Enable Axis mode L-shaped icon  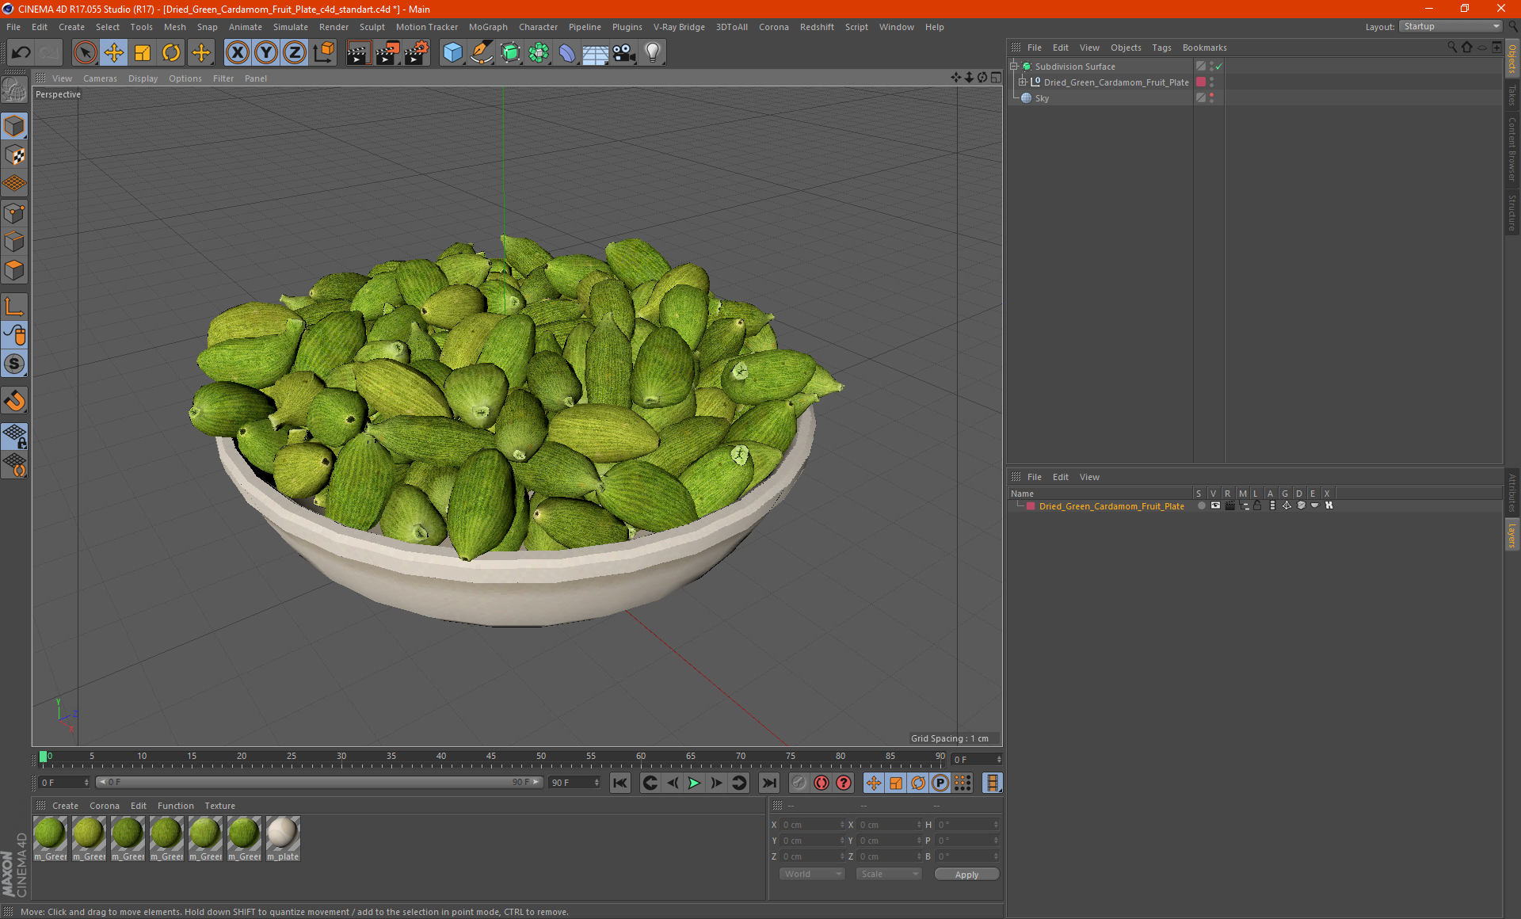coord(15,307)
